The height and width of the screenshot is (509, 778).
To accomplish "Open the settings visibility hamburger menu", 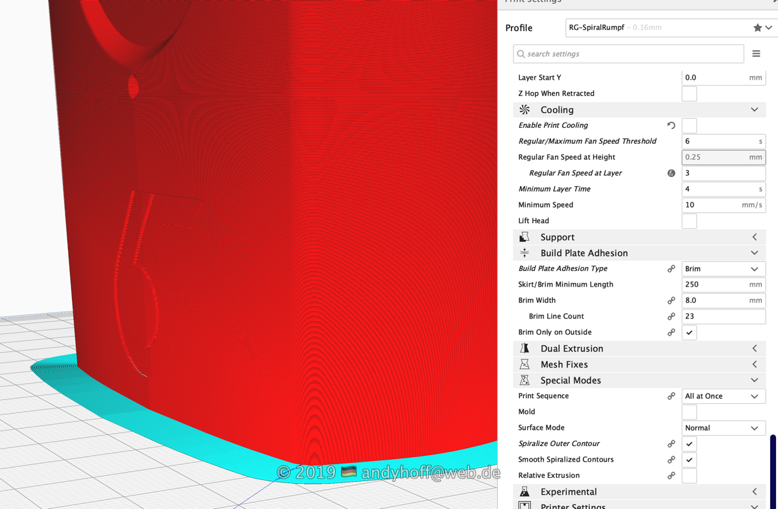I will pos(756,54).
